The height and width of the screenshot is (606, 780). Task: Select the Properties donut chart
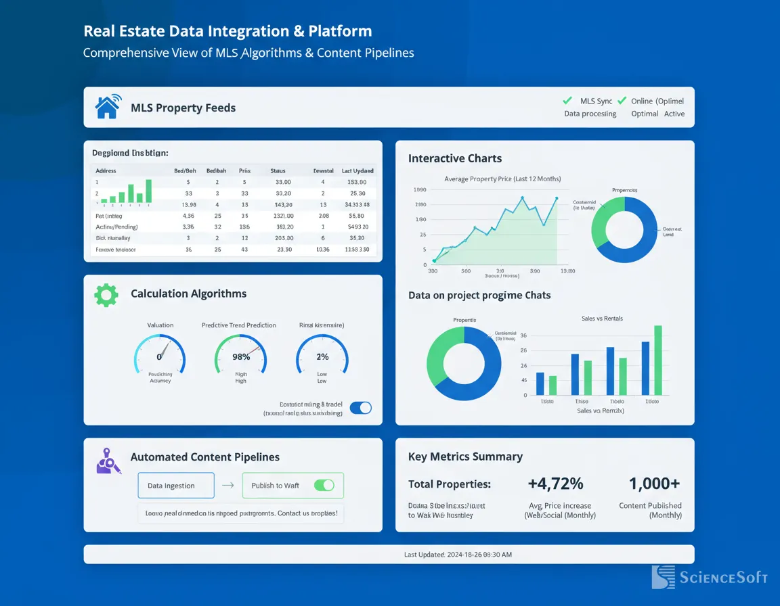[x=464, y=363]
